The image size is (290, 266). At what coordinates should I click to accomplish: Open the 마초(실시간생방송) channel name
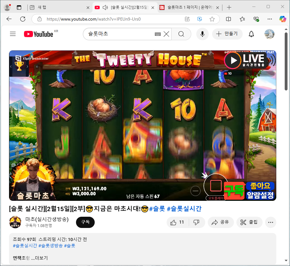point(47,219)
